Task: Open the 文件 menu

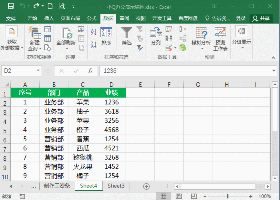Action: [x=11, y=18]
